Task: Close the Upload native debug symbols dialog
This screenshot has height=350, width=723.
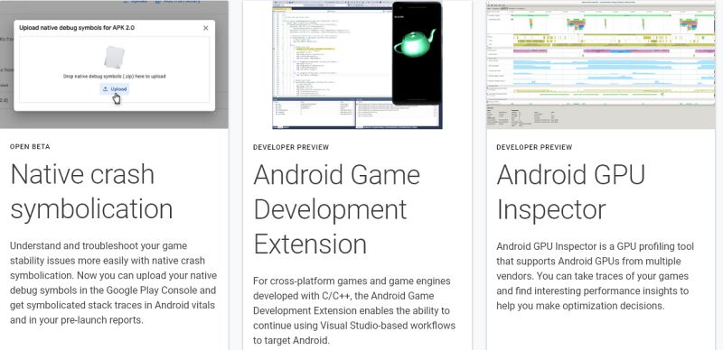Action: tap(206, 28)
